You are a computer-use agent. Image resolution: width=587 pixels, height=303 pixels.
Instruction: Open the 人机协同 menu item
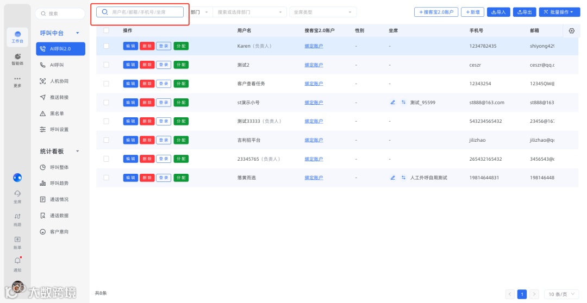[x=61, y=81]
